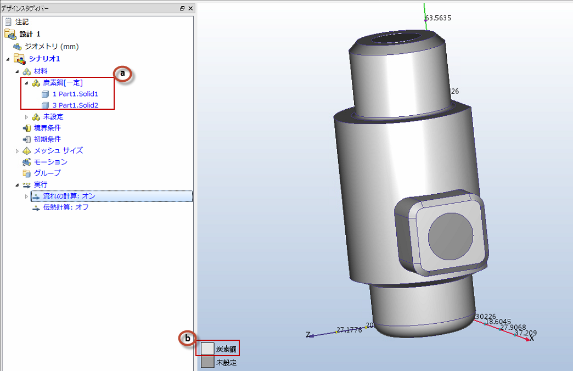
Task: Expand the メッシュ サイズ node
Action: (x=17, y=151)
